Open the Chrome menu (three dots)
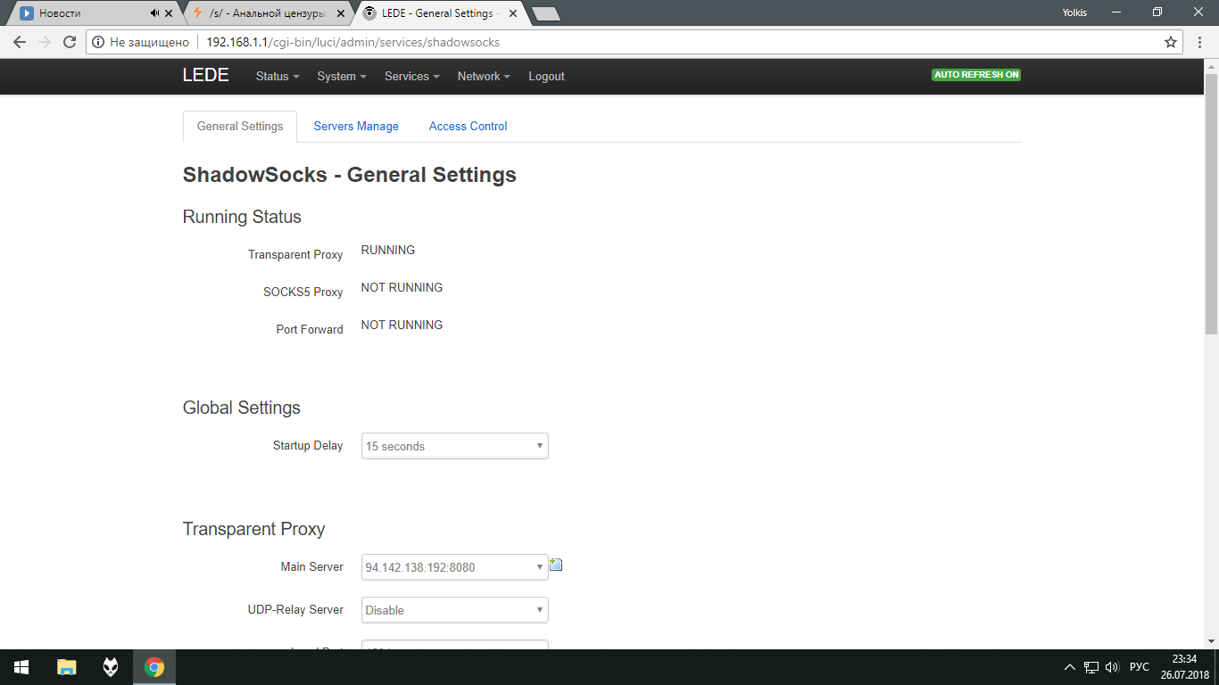The height and width of the screenshot is (685, 1219). click(1201, 42)
